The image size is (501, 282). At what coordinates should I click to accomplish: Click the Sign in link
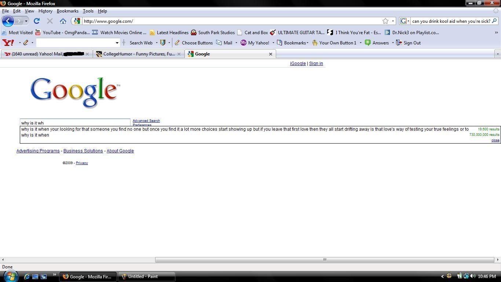(316, 64)
